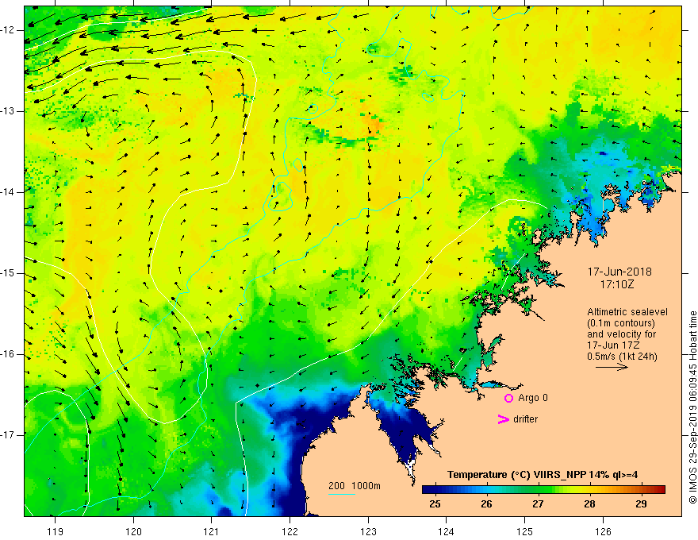Click the 'drifter' legend label
Screen dimensions: 698x540
pyautogui.click(x=525, y=419)
